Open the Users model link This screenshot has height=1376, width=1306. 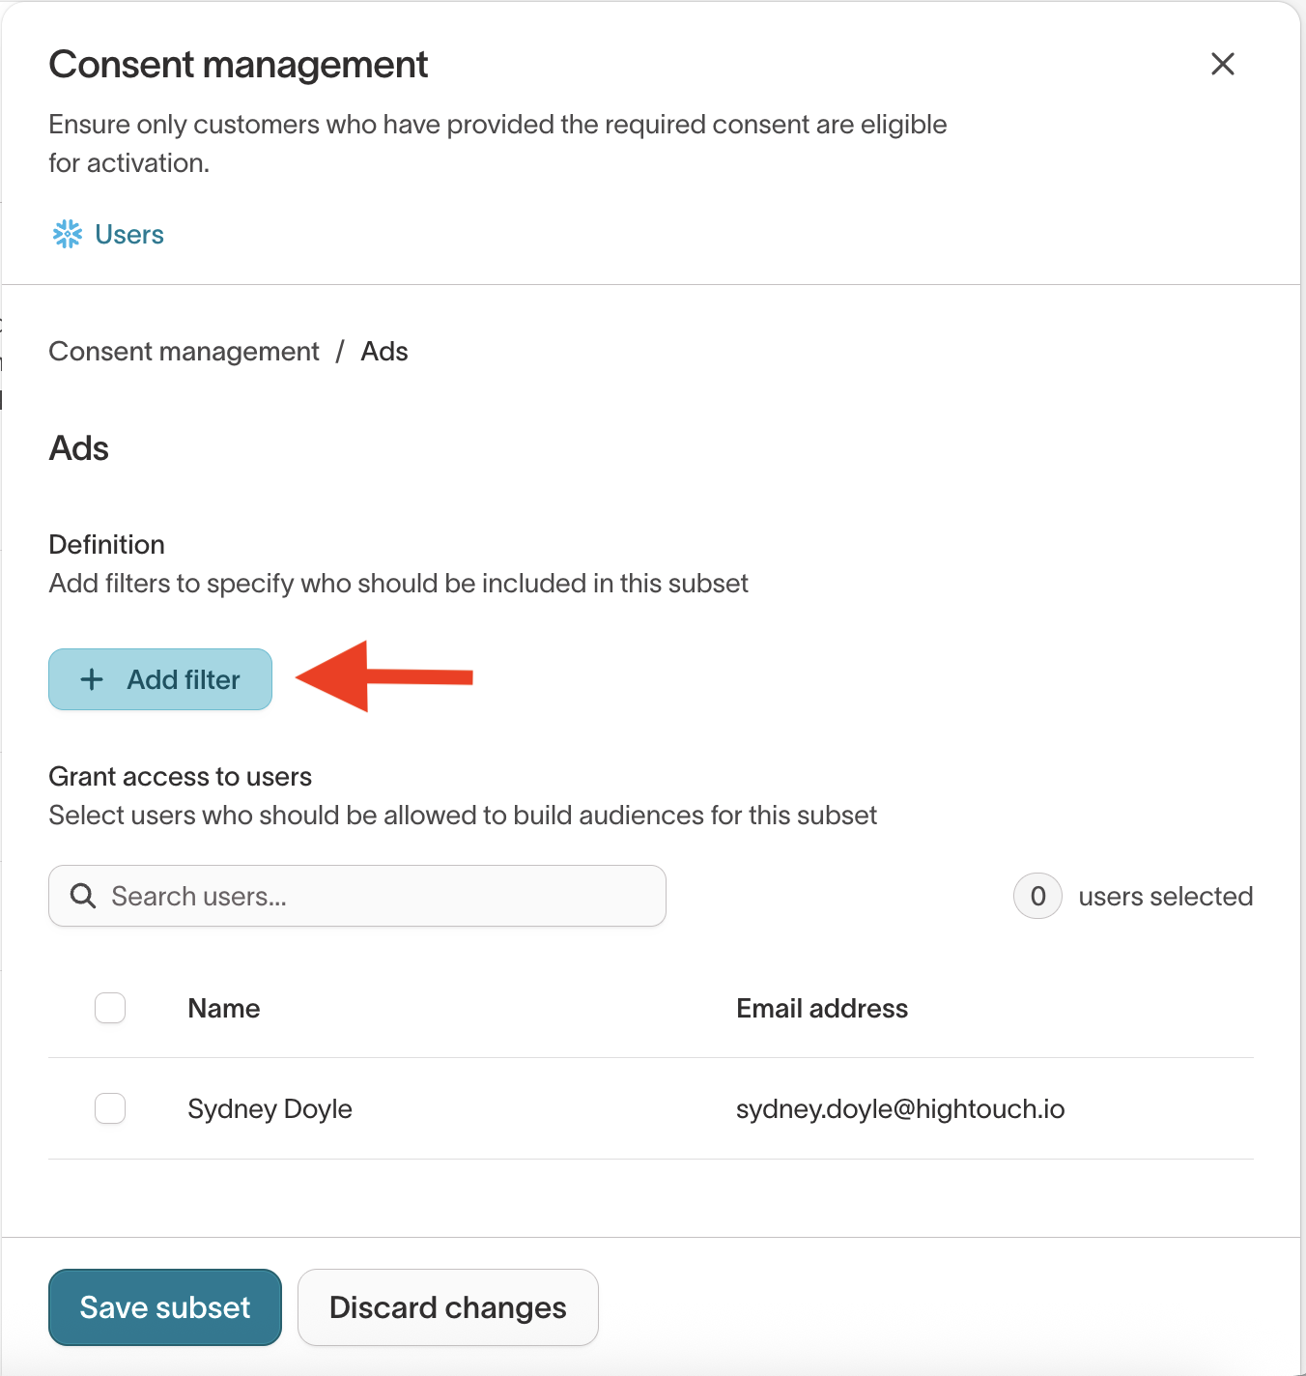129,235
